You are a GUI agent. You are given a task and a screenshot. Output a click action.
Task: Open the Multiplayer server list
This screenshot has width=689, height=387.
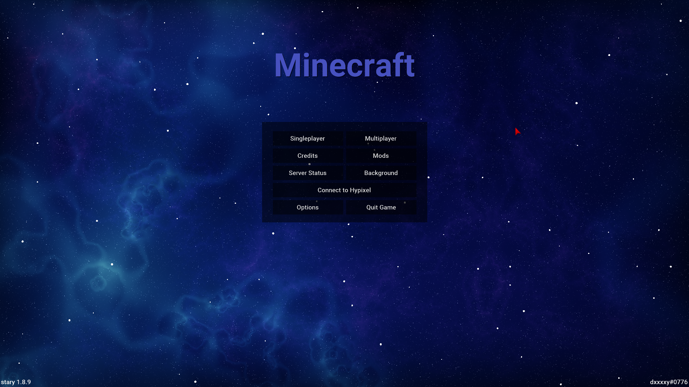point(381,138)
